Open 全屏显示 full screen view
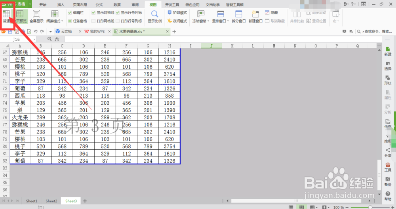 tap(36, 17)
